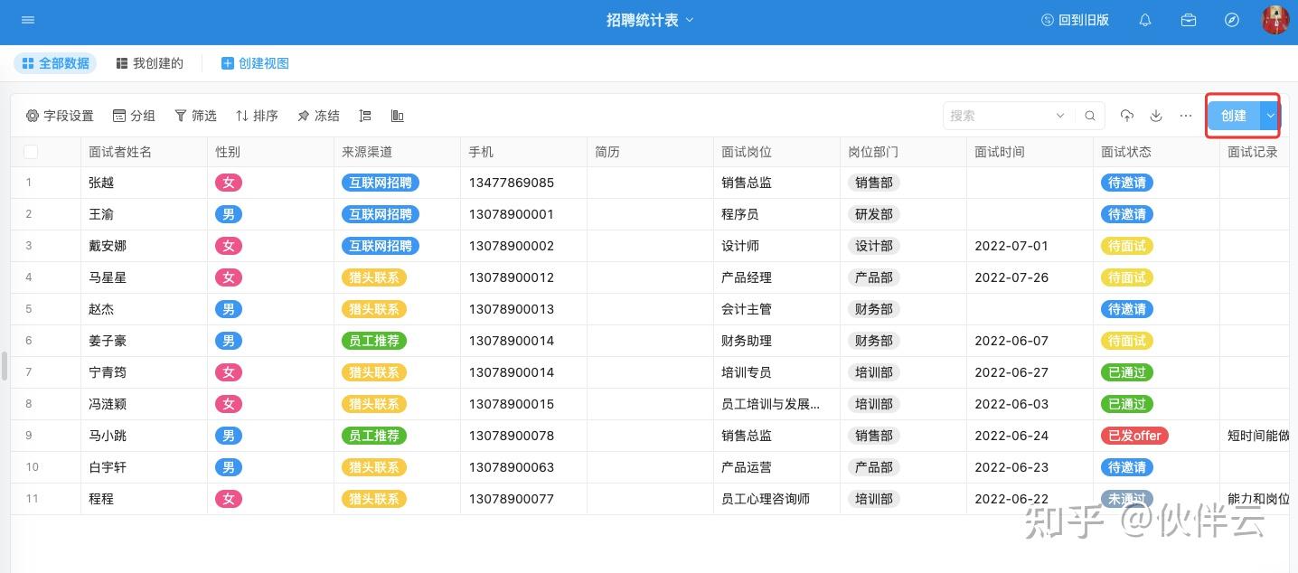Open the chart statistics icon in toolbar
1298x573 pixels.
397,116
